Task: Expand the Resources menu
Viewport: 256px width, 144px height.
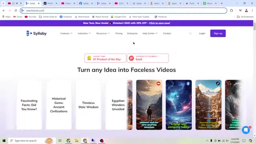Action: tap(103, 33)
